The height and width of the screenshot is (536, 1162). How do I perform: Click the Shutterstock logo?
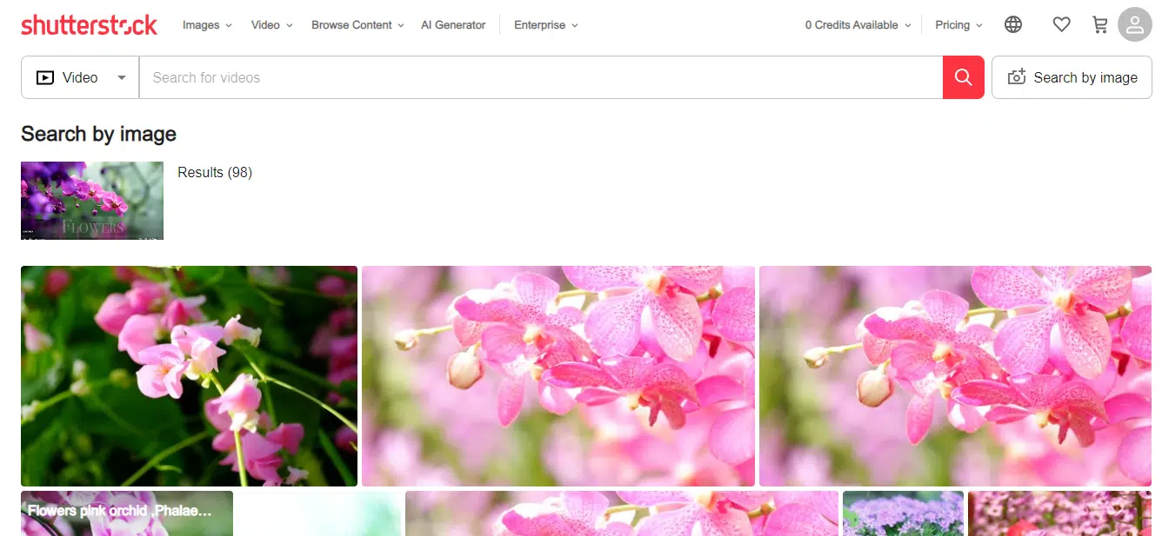[x=89, y=25]
